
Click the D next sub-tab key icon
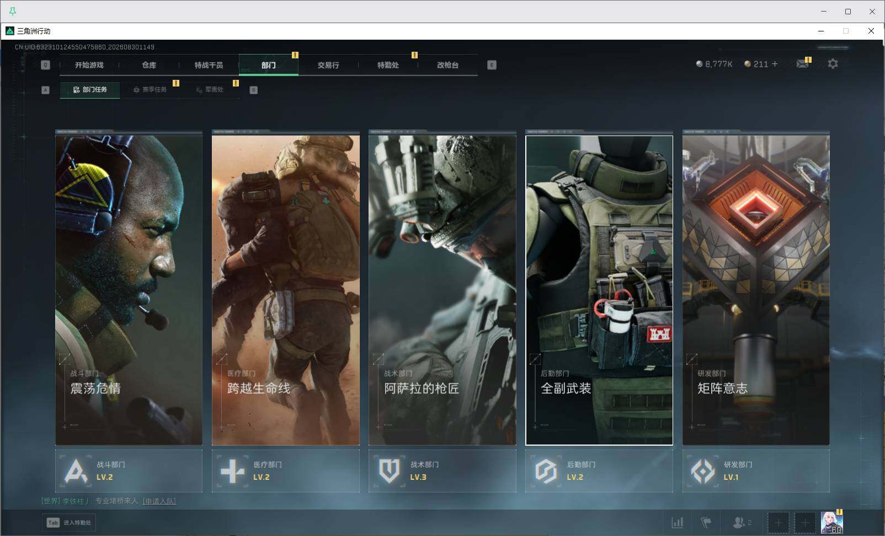coord(254,90)
